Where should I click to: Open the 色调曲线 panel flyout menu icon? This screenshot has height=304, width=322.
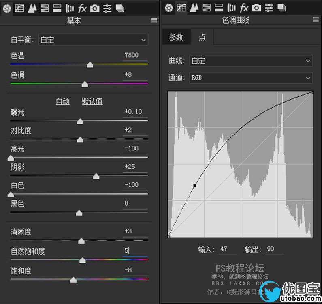tap(316, 20)
